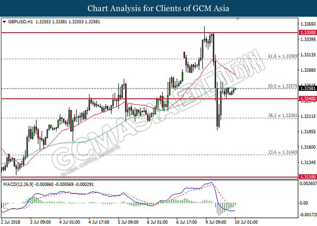
Task: Select the 1.33650 price axis value
Action: point(308,24)
